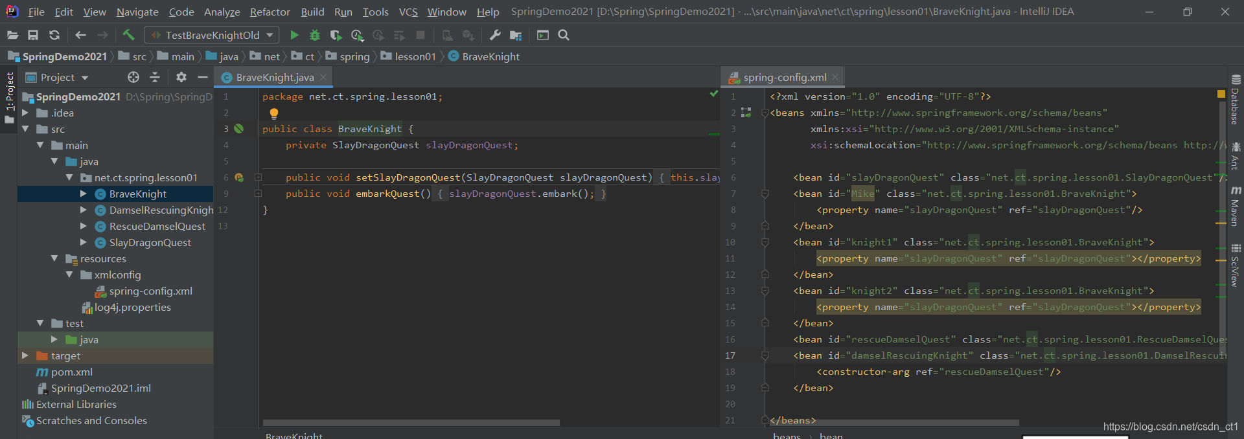This screenshot has width=1244, height=439.
Task: Open Search Everywhere via the magnifier icon
Action: tap(564, 35)
